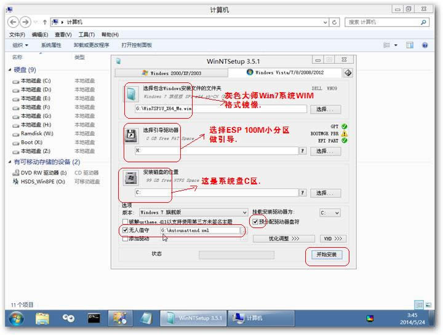
Task: Open the View (查看) menu
Action: 63,34
